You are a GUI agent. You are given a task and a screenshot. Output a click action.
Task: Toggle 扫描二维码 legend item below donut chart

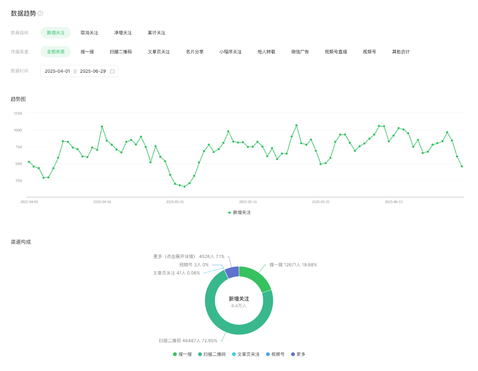tap(212, 355)
